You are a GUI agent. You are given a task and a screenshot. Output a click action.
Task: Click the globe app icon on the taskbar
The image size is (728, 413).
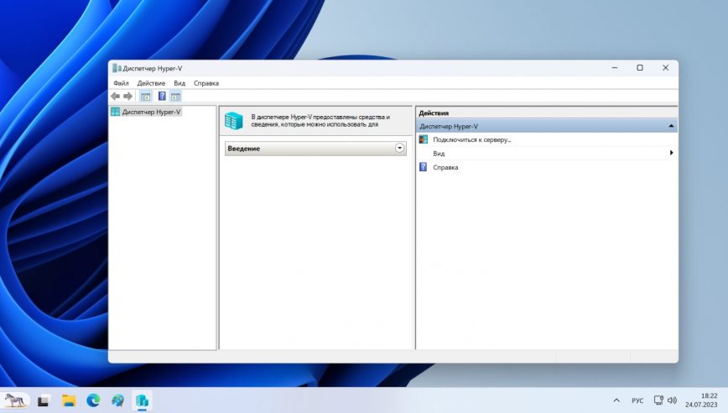[118, 400]
